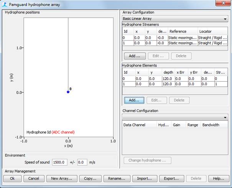Click the greyed Delete button in Array Management
232x188 pixels.
pos(196,178)
